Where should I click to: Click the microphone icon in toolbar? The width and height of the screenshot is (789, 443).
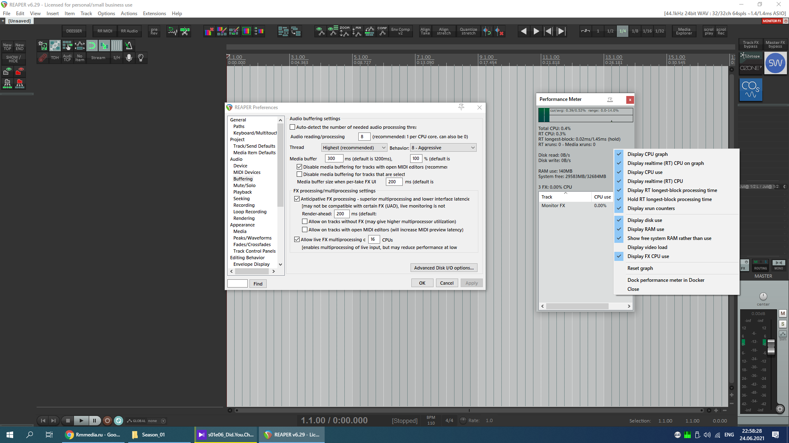(x=129, y=58)
